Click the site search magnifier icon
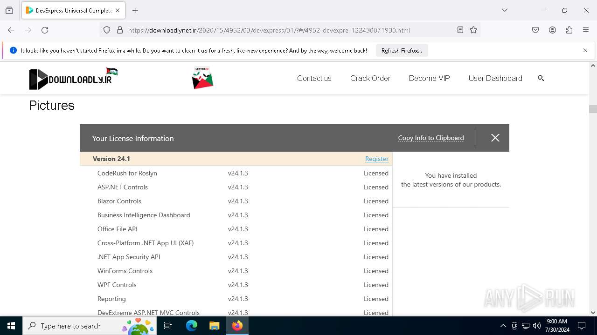The width and height of the screenshot is (597, 335). [541, 78]
